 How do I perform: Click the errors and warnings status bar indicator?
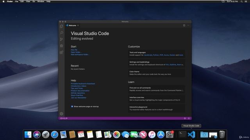[x=64, y=118]
